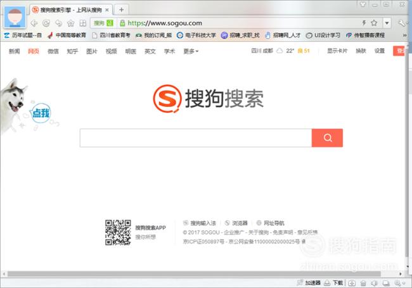Open the 招聘网_人才 bookmark
The image size is (412, 288).
coord(283,35)
